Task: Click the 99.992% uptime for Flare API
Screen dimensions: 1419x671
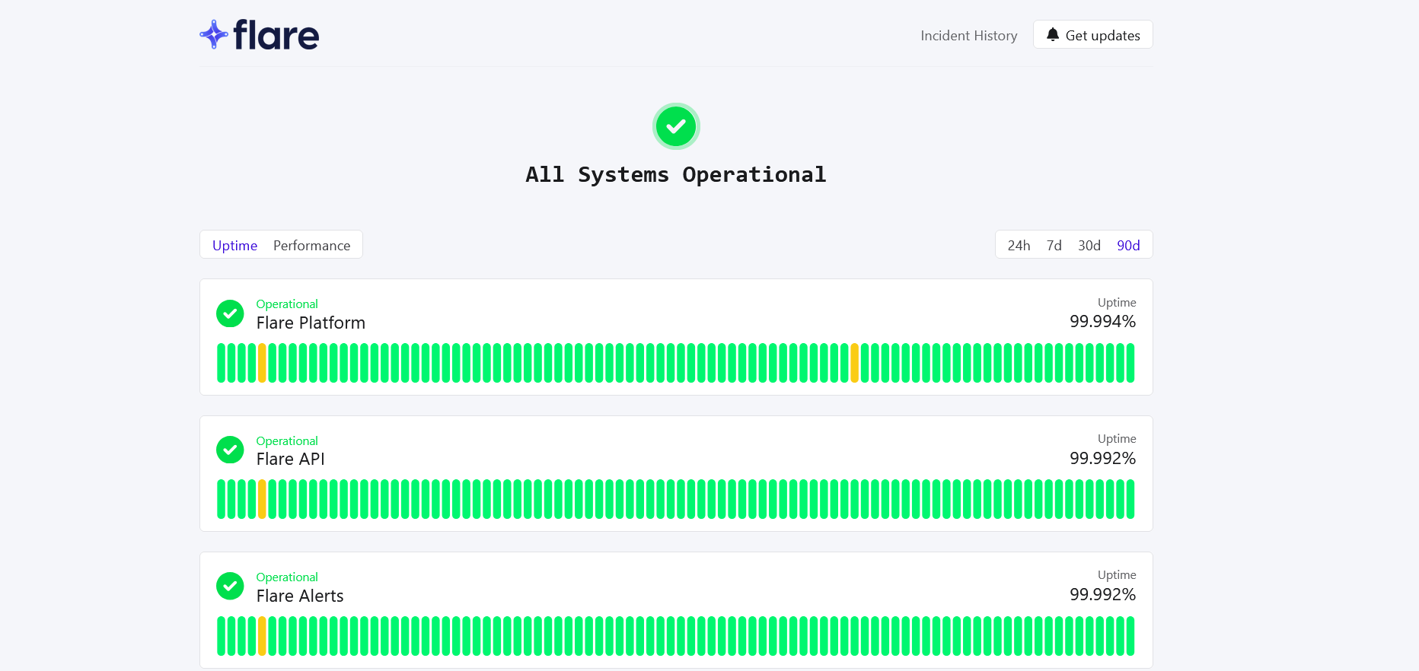Action: [x=1102, y=459]
